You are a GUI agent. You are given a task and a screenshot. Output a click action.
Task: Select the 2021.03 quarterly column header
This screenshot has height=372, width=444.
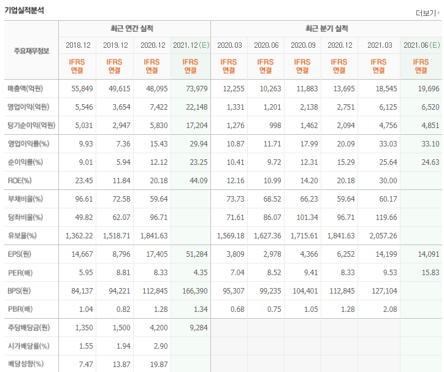379,45
